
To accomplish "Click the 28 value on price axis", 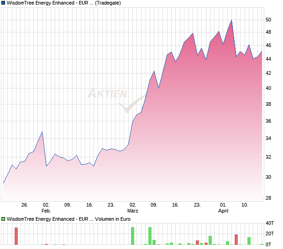I will pos(268,198).
